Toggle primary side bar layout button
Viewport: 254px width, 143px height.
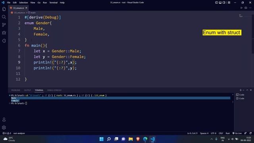point(216,2)
